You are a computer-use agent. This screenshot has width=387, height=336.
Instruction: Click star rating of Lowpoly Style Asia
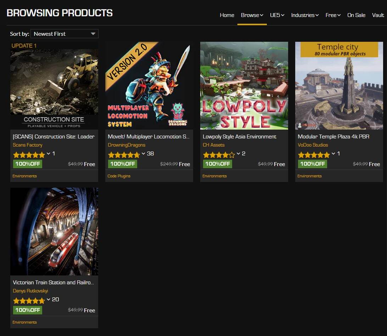point(219,155)
